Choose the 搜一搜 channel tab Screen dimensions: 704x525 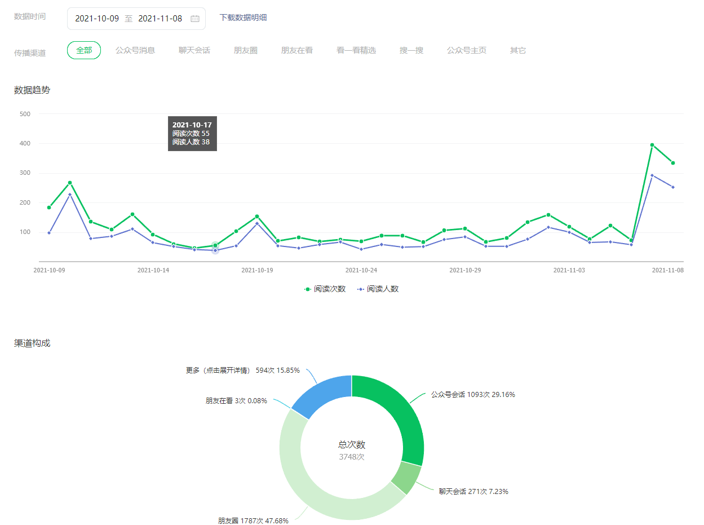[x=411, y=50]
